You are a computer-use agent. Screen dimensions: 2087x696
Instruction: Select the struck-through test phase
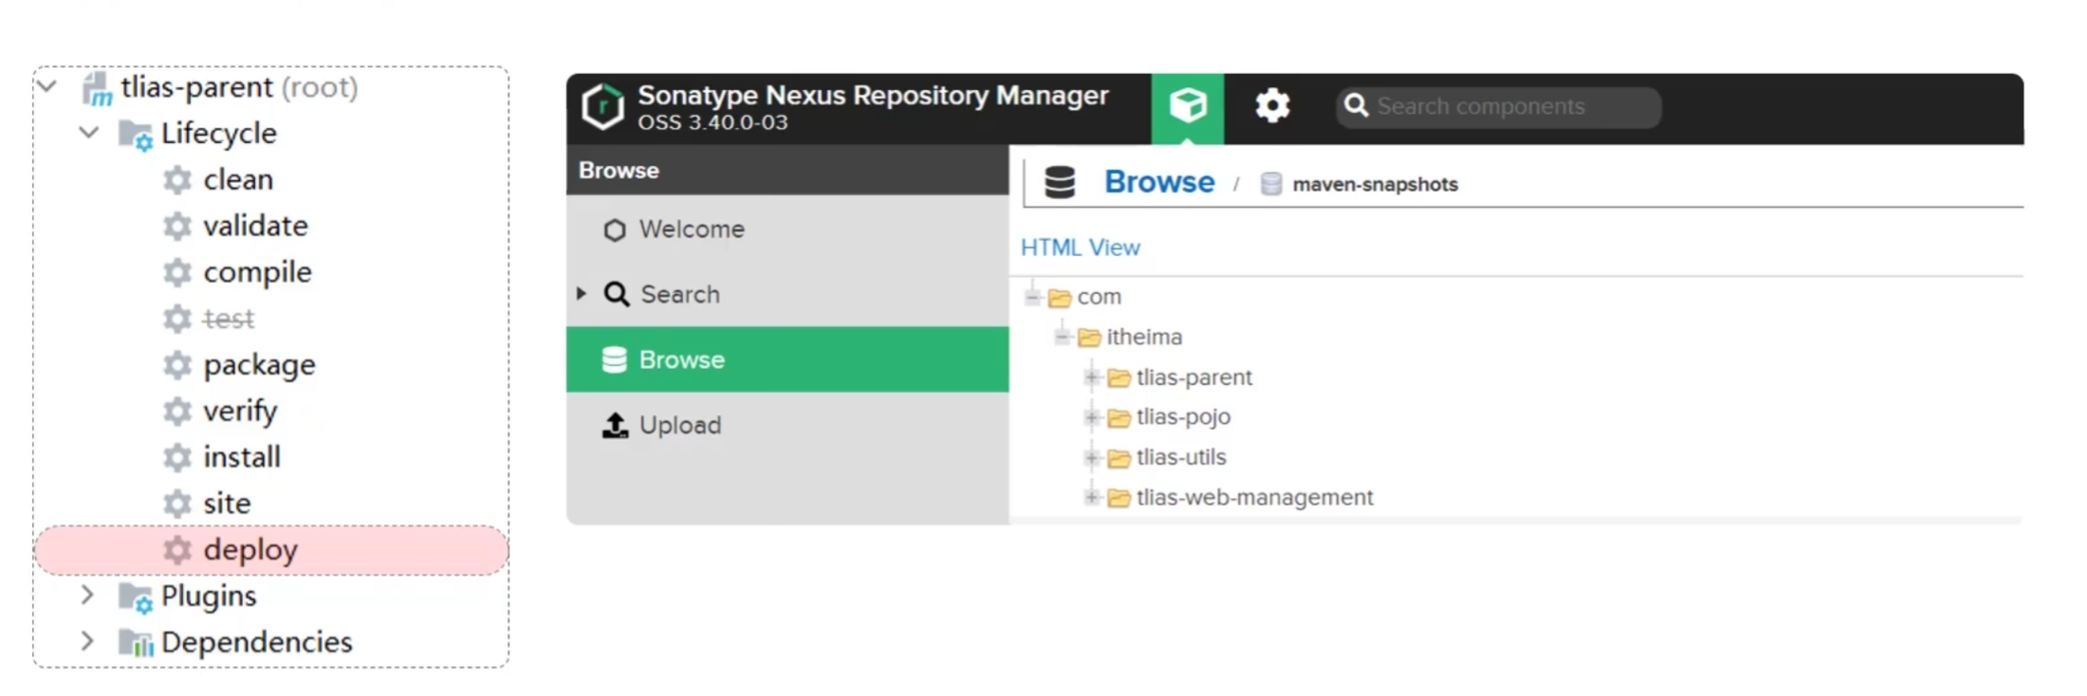[229, 319]
